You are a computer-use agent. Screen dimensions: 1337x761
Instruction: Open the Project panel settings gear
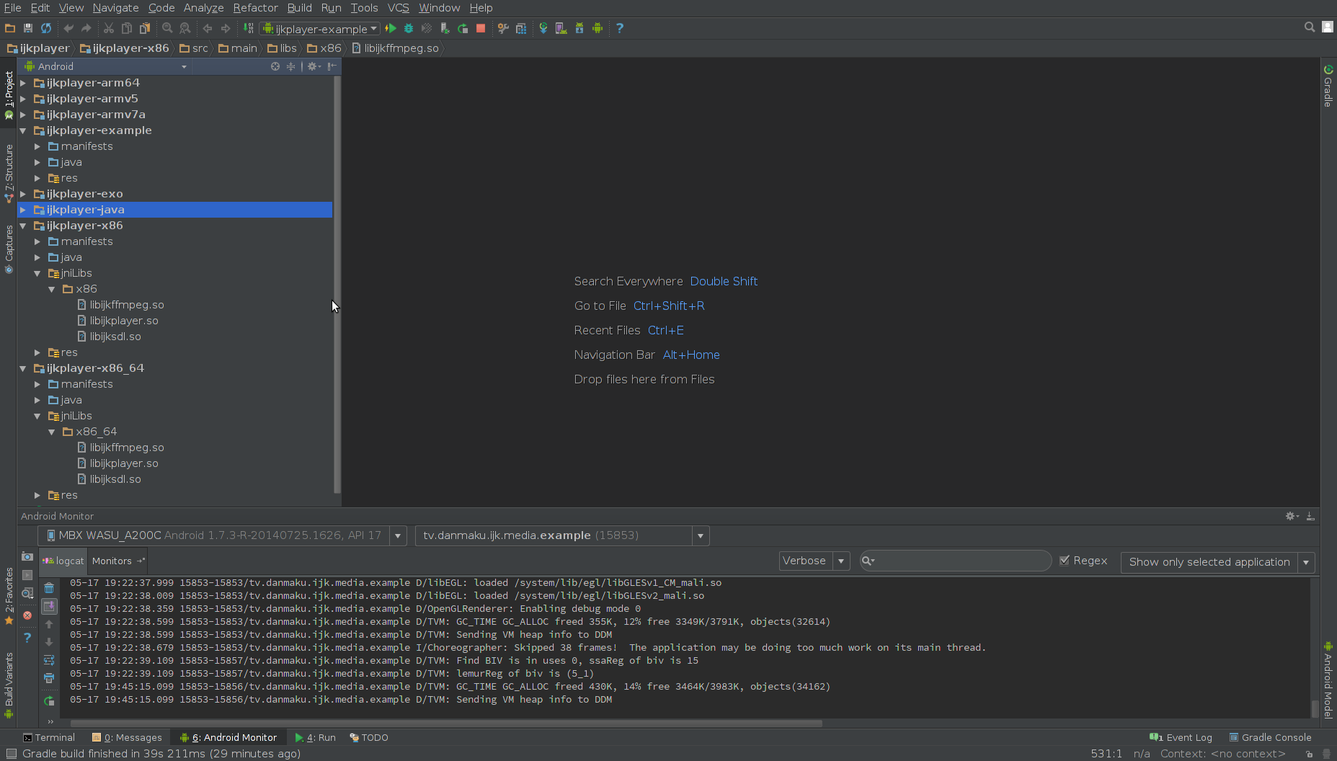[314, 66]
